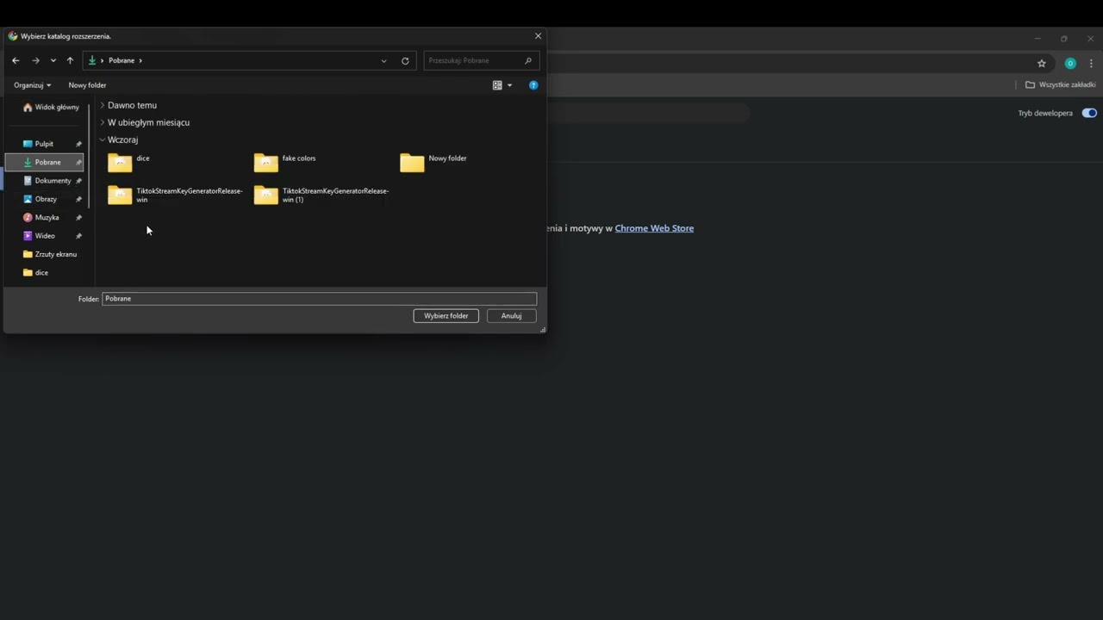Select the Nowy folder item
The image size is (1103, 620).
[x=434, y=162]
